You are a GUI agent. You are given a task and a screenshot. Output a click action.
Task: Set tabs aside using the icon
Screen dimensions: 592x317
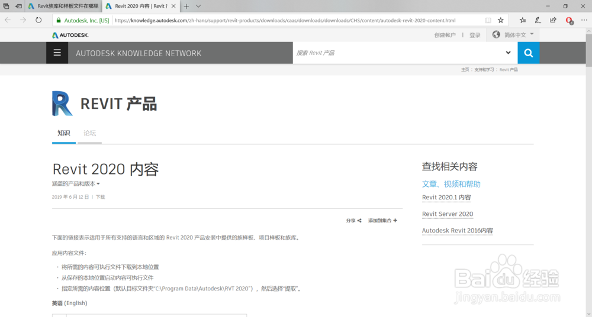[18, 6]
